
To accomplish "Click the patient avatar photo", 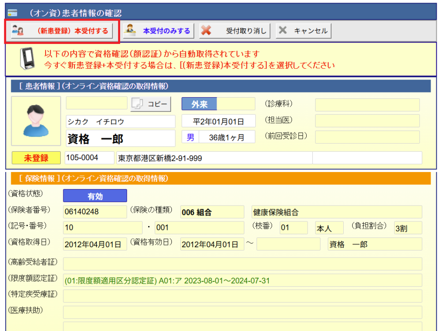I will pos(36,120).
